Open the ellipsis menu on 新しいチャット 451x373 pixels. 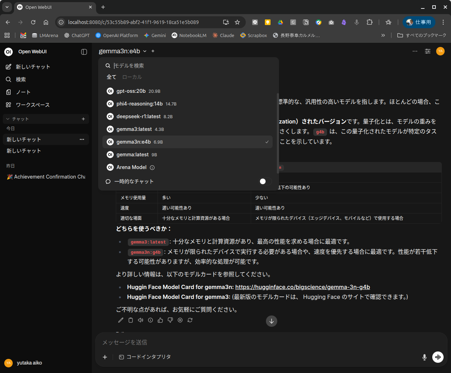82,139
